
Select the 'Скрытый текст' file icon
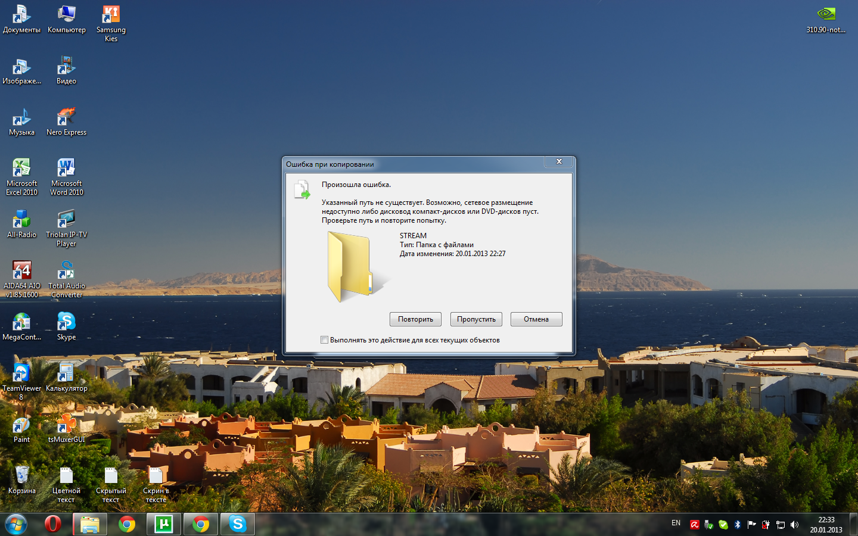tap(111, 485)
